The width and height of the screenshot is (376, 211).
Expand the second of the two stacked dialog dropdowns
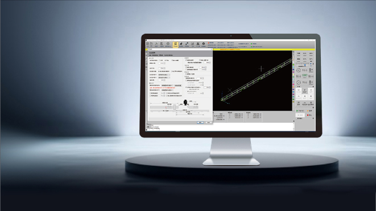[164, 78]
